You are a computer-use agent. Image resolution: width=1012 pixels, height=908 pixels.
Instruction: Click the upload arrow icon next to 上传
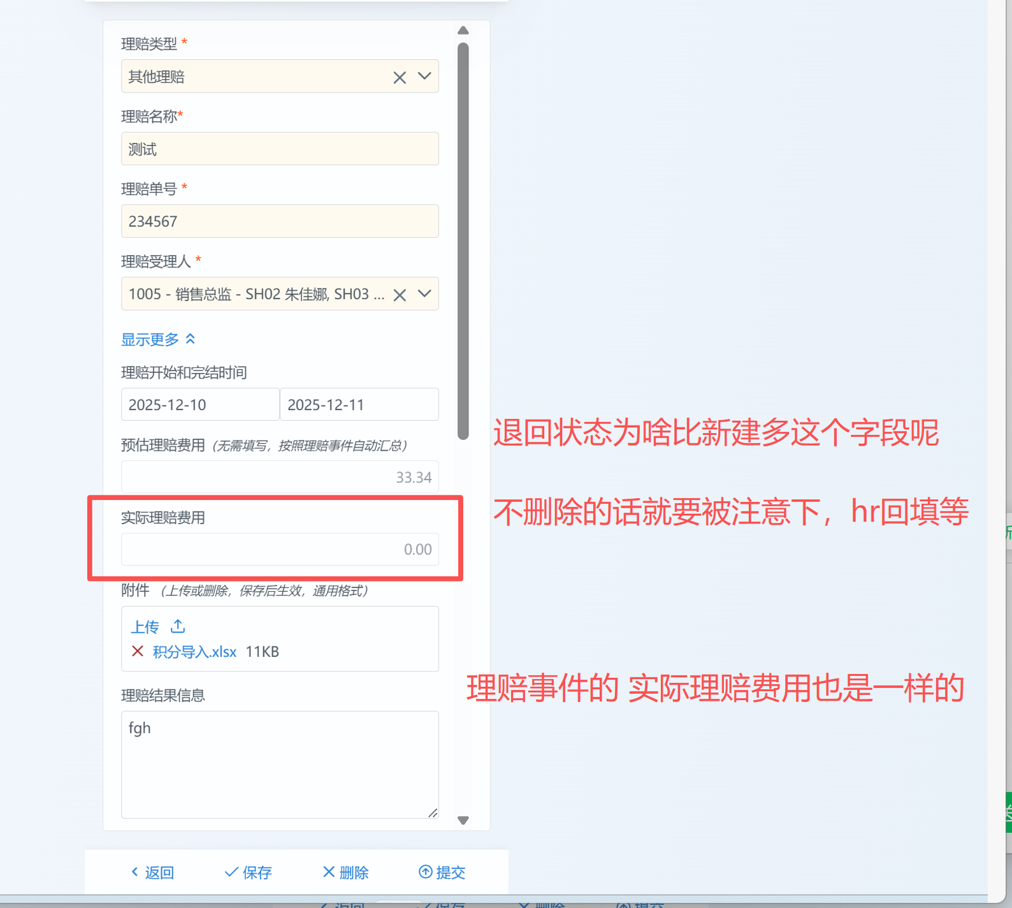pyautogui.click(x=178, y=627)
